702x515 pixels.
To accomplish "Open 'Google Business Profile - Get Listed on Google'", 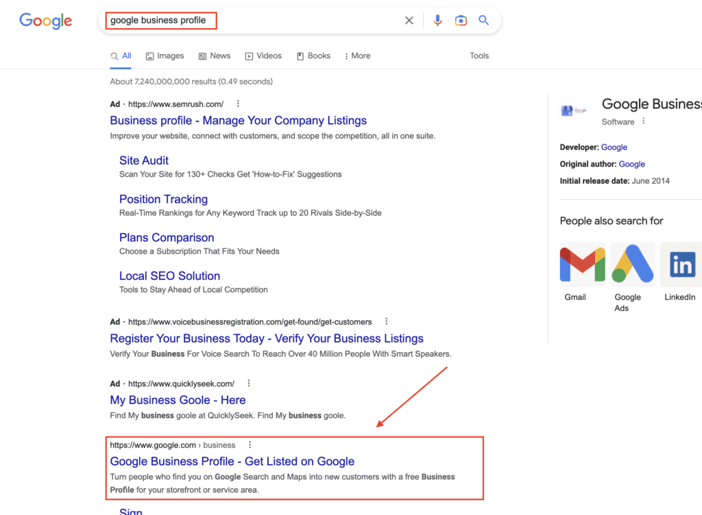I will 232,462.
